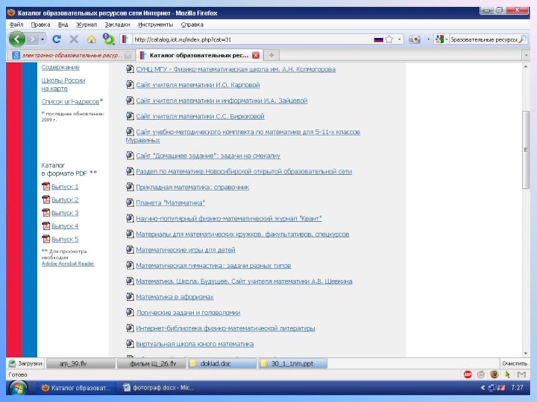
Task: Open the search engine selector dropdown
Action: tap(446, 40)
